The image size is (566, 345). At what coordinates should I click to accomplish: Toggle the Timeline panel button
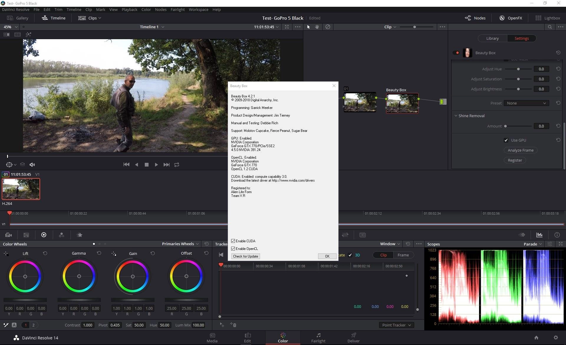(x=54, y=18)
